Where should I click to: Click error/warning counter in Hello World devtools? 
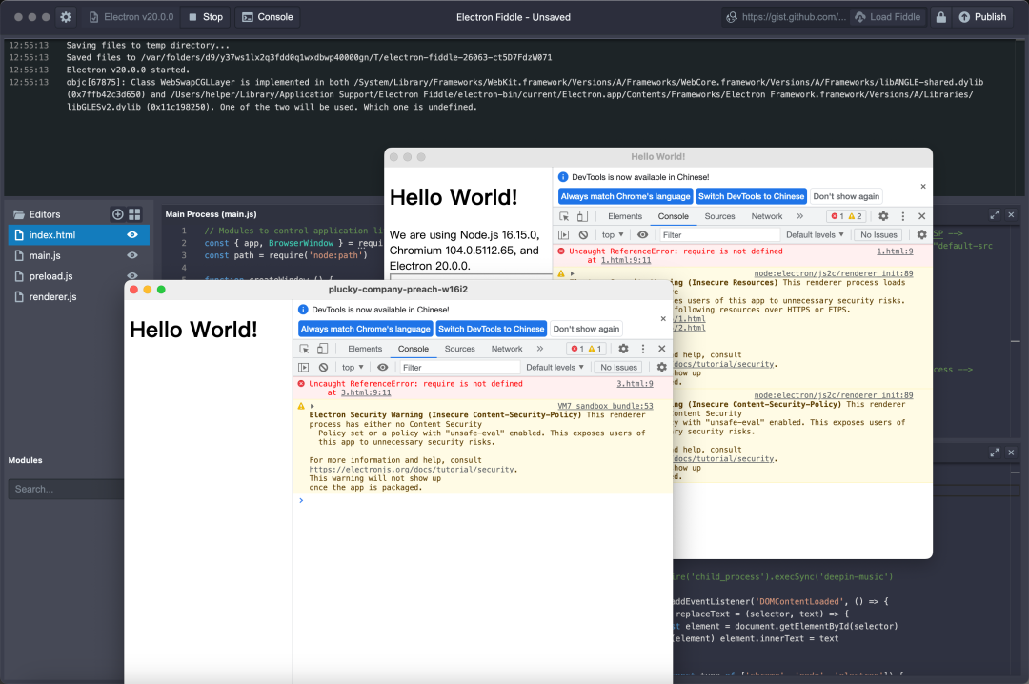click(x=847, y=216)
